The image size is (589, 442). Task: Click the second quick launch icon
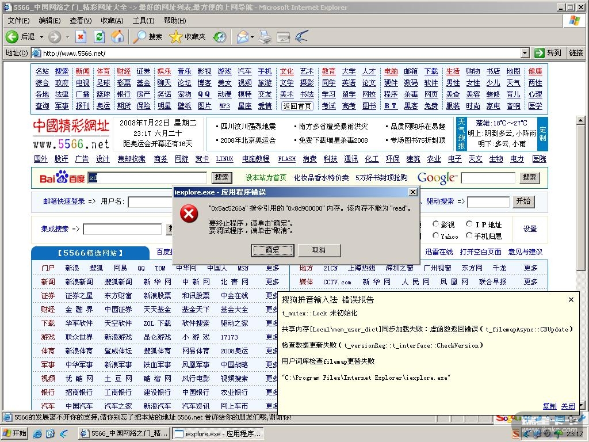click(x=51, y=434)
